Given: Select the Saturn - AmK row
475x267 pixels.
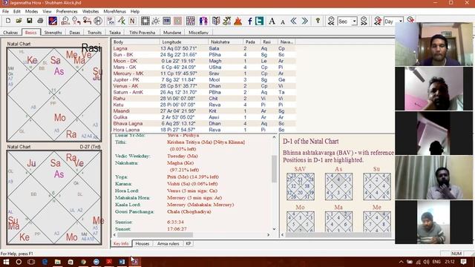Looking at the screenshot, I should click(203, 92).
